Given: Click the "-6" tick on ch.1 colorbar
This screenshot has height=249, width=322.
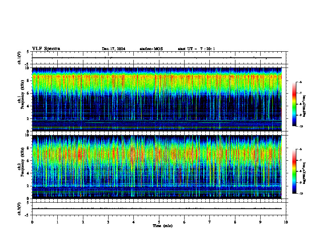Looking at the screenshot, I should 300,82.
